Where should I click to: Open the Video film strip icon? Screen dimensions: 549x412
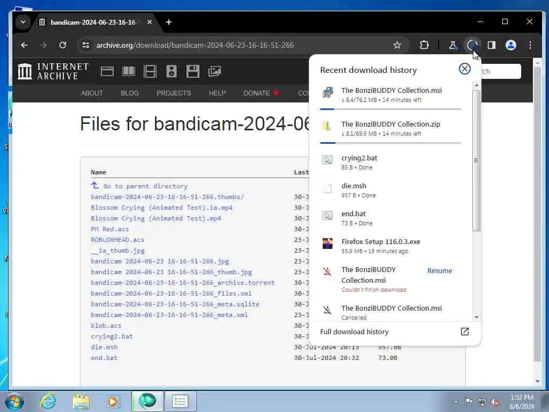[150, 71]
